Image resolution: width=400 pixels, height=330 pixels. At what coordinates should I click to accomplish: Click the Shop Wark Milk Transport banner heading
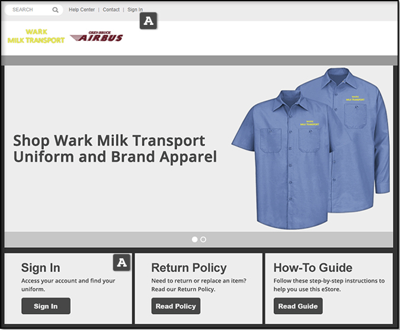tap(115, 149)
